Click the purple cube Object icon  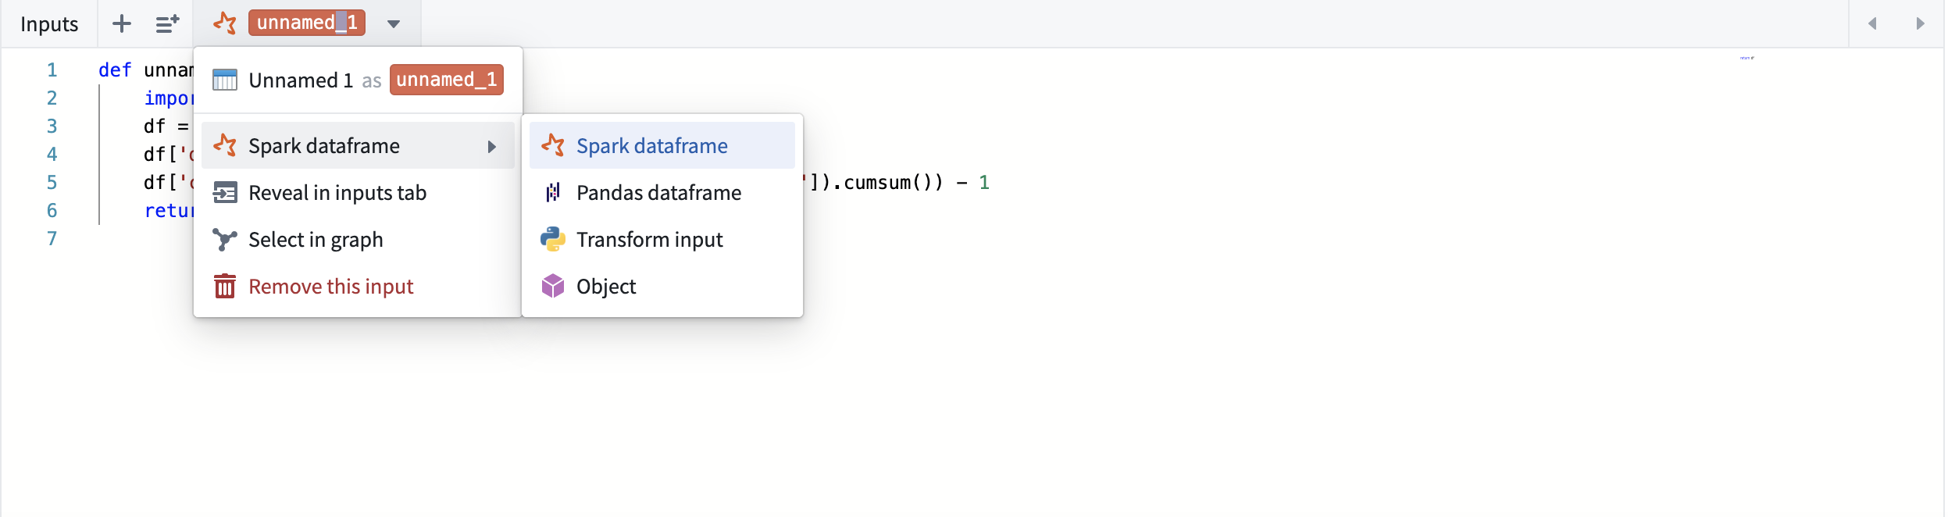pos(553,286)
